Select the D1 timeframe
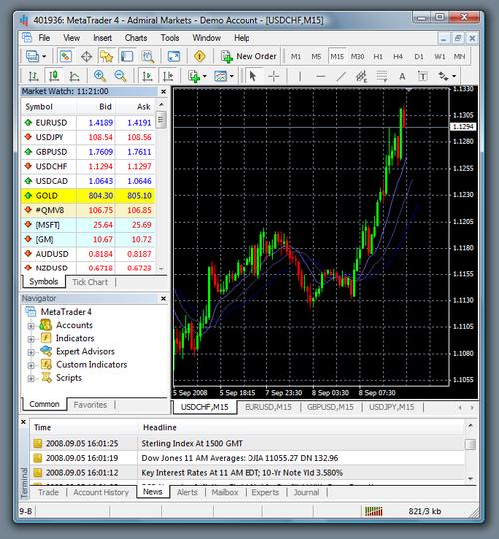This screenshot has height=539, width=499. [419, 56]
